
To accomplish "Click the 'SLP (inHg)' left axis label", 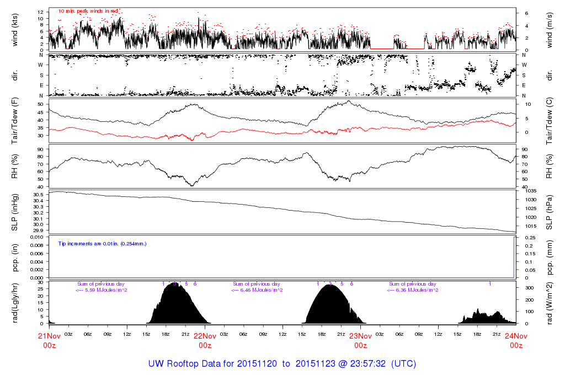I will click(x=15, y=212).
